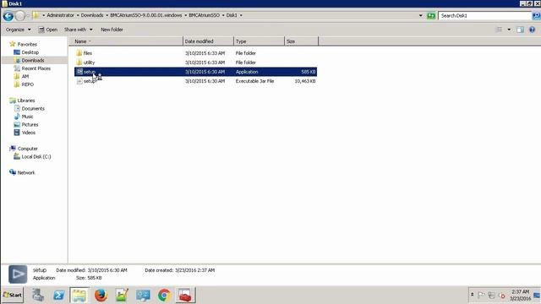Open the remote desktop taskbar icon

tap(143, 296)
